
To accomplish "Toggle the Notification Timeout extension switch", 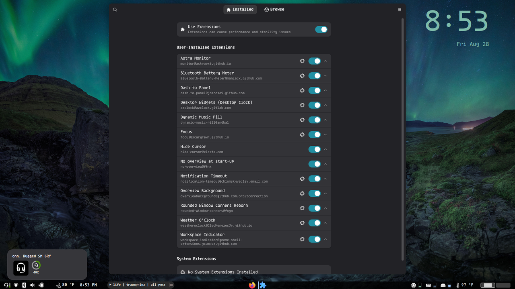I will [315, 179].
